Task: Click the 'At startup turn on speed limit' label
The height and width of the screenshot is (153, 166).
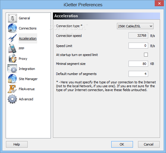Action: coord(77,55)
